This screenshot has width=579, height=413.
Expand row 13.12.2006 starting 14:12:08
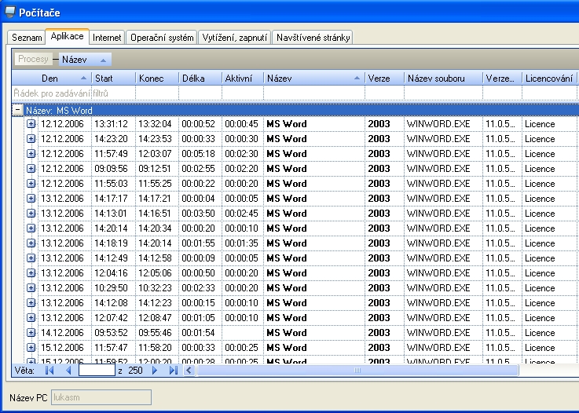[31, 302]
